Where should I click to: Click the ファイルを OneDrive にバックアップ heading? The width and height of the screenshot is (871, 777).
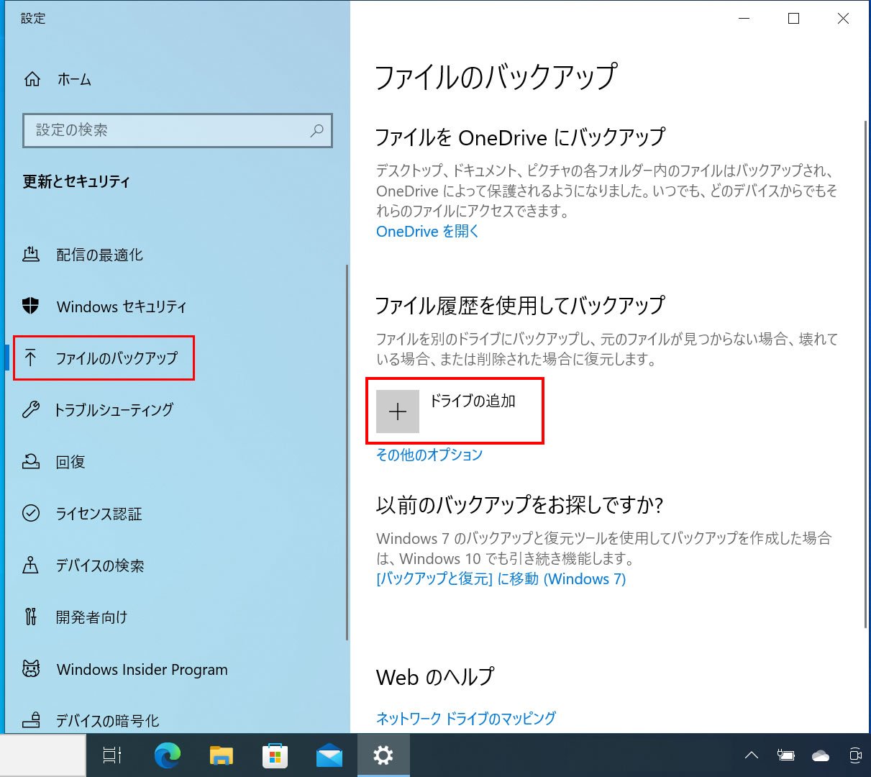click(521, 137)
